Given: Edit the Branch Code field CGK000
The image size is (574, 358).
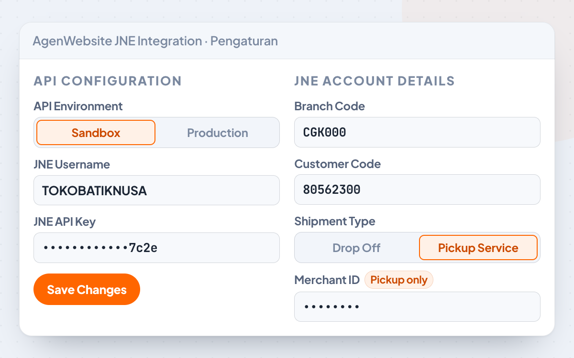Looking at the screenshot, I should coord(417,132).
